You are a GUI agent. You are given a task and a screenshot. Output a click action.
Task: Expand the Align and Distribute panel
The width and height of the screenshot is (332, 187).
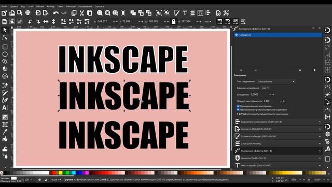pyautogui.click(x=279, y=122)
